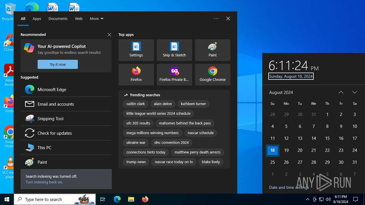Select little league world series 2024 schedule
The width and height of the screenshot is (365, 205).
pos(158,114)
